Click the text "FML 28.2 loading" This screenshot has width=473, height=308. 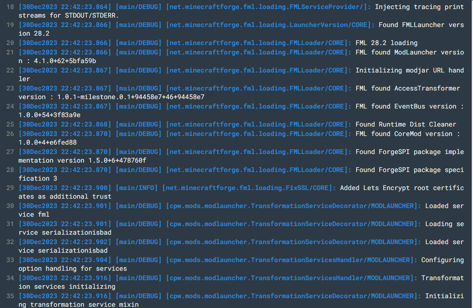[387, 43]
